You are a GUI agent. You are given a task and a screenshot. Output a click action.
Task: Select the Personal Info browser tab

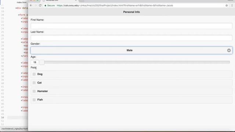tap(59, 1)
